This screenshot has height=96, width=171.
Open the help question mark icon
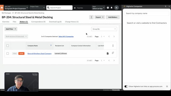pos(108,8)
